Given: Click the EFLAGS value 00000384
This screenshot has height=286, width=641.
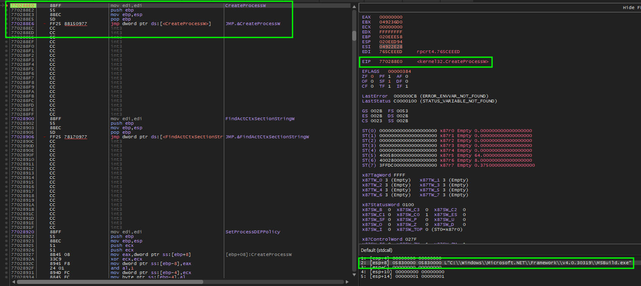Looking at the screenshot, I should pyautogui.click(x=399, y=71).
